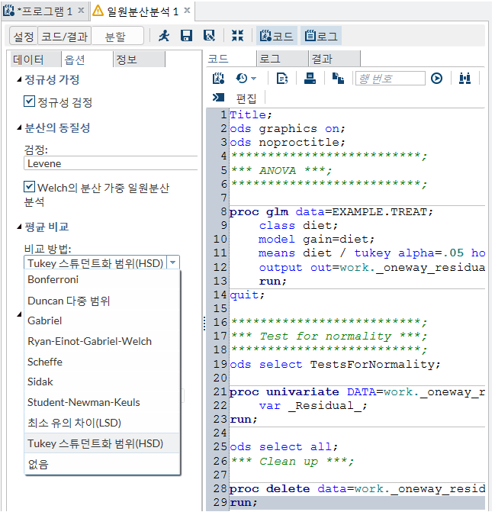
Task: Click the 설정 view button
Action: pyautogui.click(x=24, y=36)
